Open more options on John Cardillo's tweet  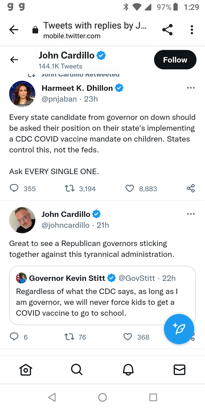click(x=191, y=214)
